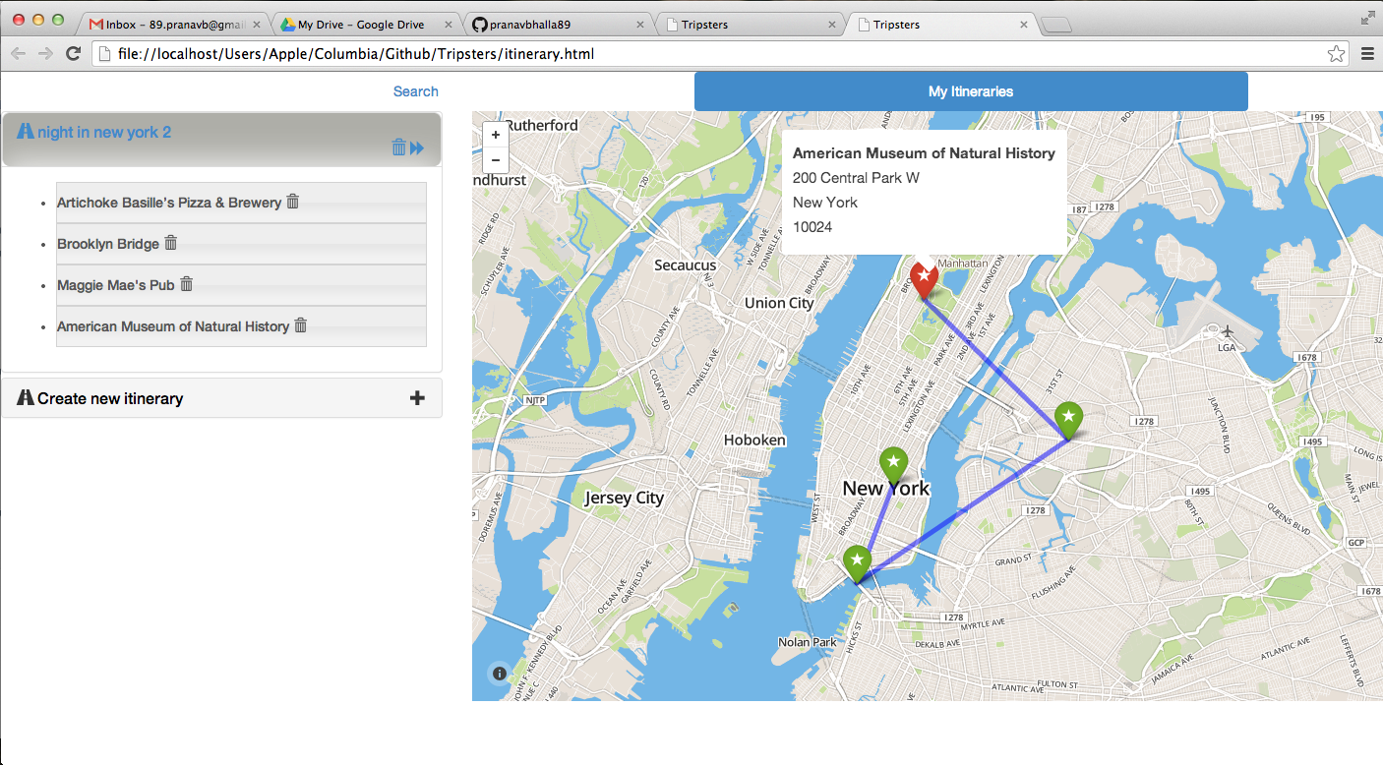Open map attribution info button

coord(500,674)
